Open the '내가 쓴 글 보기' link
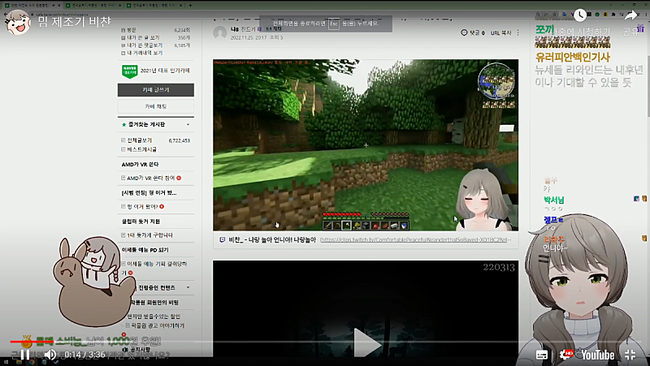Screen dimensions: 650x366 click(x=142, y=37)
